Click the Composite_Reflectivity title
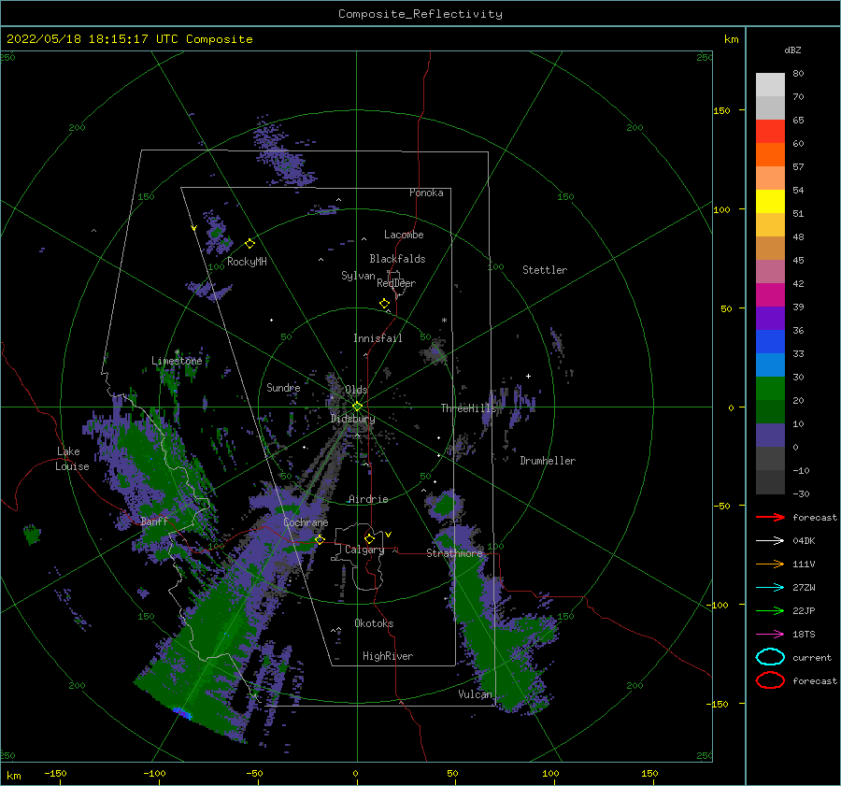Image resolution: width=841 pixels, height=786 pixels. pyautogui.click(x=420, y=14)
